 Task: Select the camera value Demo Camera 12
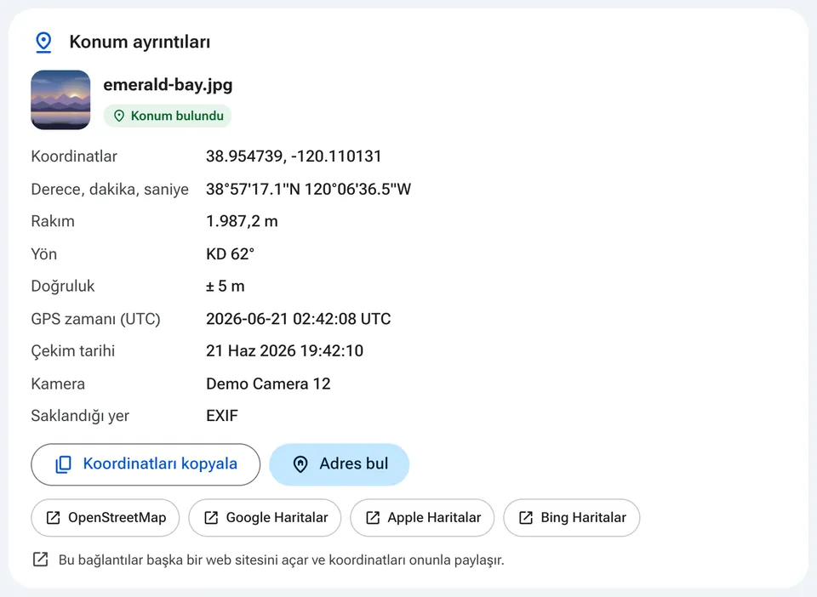pos(268,384)
